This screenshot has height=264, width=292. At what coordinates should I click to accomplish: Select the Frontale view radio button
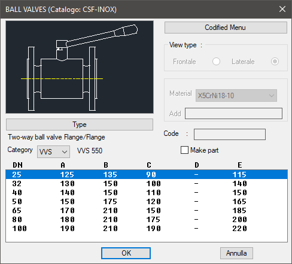click(x=216, y=62)
